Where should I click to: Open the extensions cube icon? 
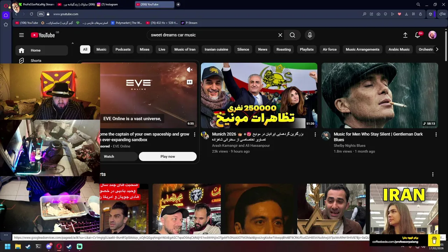click(430, 14)
